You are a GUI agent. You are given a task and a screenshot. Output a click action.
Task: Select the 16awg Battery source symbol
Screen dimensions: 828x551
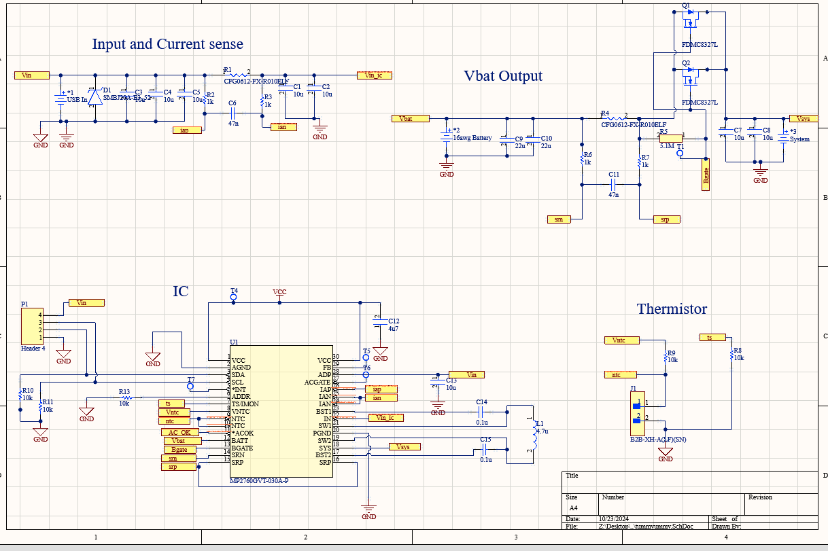click(x=447, y=136)
